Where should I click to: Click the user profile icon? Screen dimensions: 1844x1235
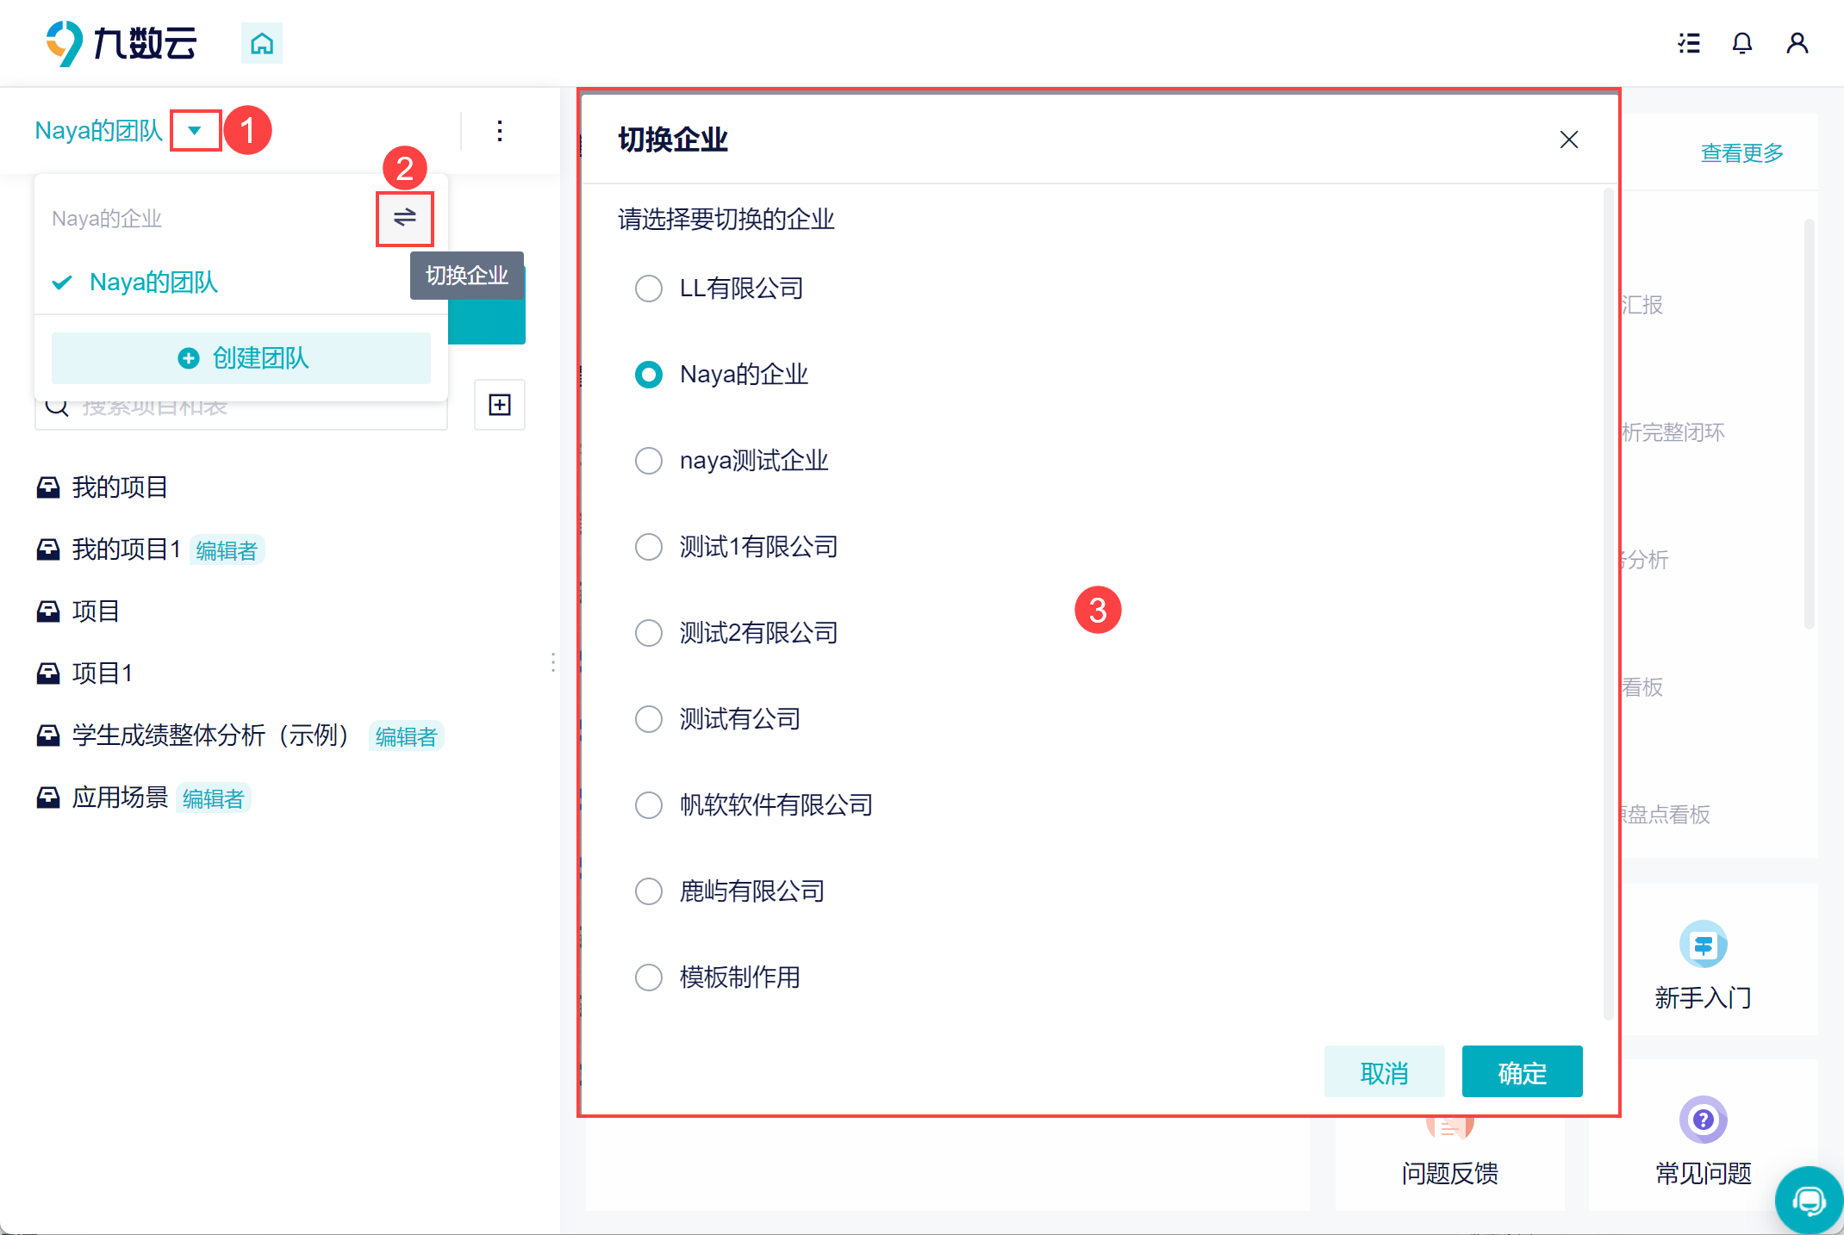click(x=1797, y=43)
